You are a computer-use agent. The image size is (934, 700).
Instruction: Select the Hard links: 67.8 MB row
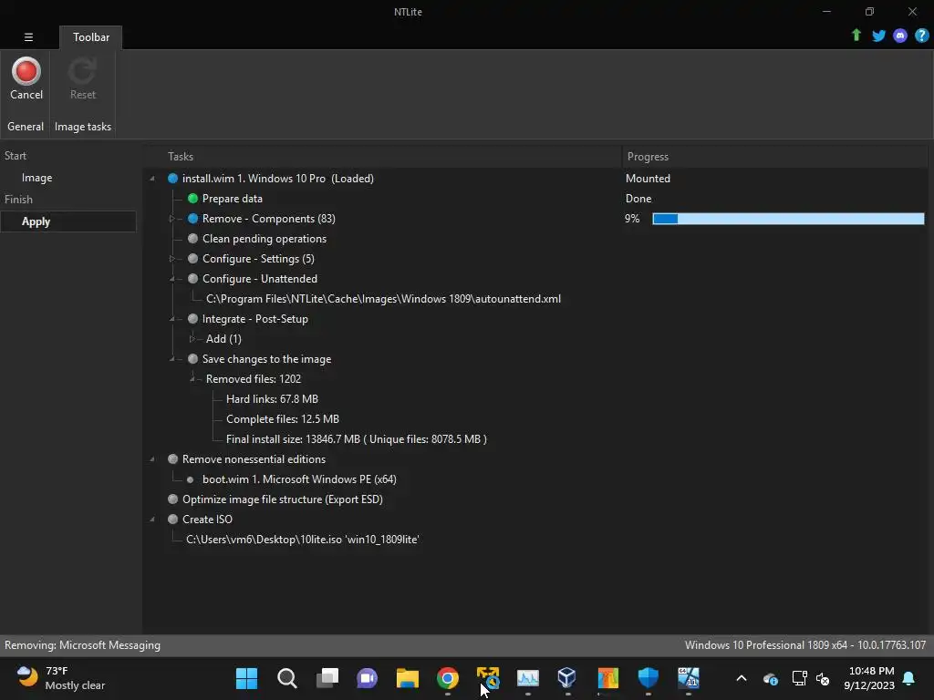[x=272, y=399]
